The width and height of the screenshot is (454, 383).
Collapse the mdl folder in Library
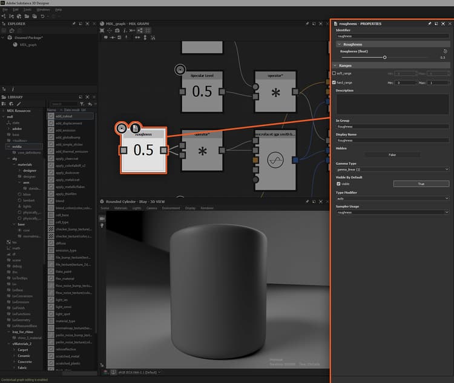pyautogui.click(x=3, y=116)
